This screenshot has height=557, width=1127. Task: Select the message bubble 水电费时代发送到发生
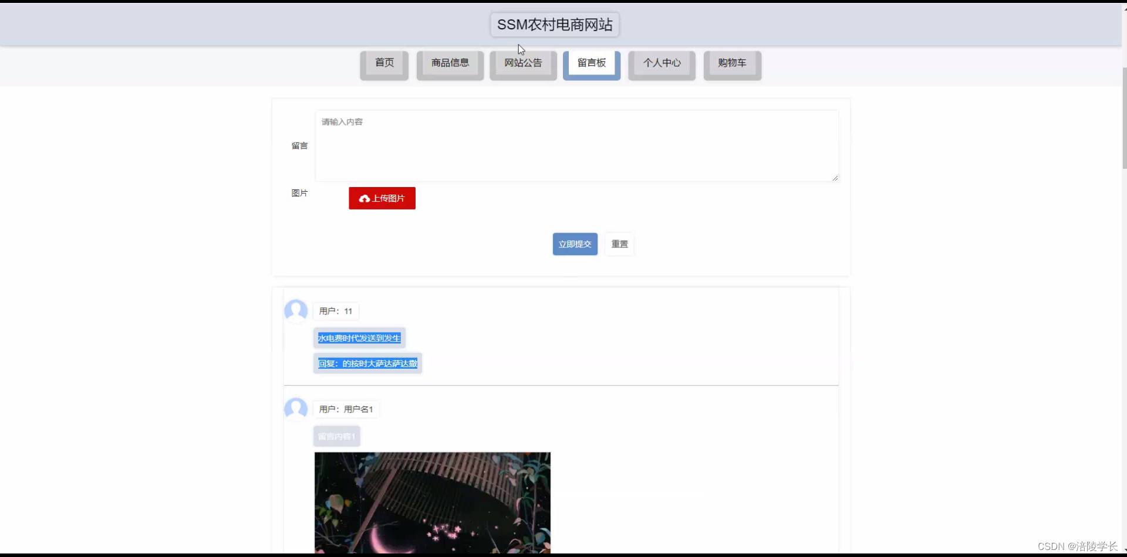point(359,338)
